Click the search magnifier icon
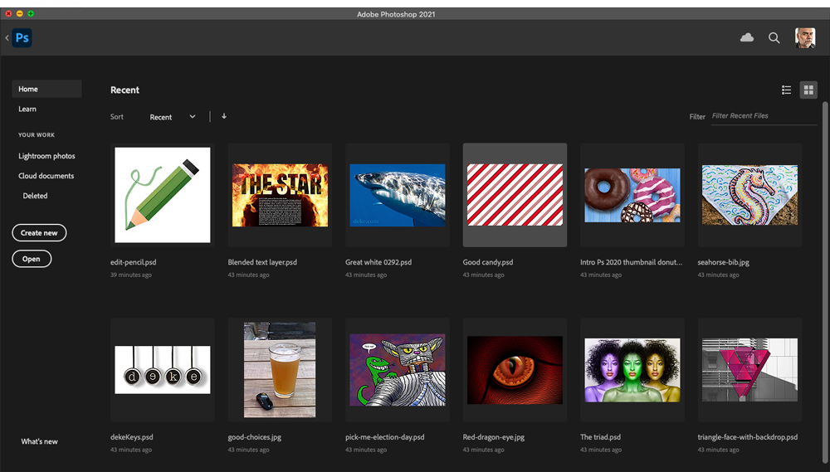Screen dimensions: 830x472 point(774,37)
